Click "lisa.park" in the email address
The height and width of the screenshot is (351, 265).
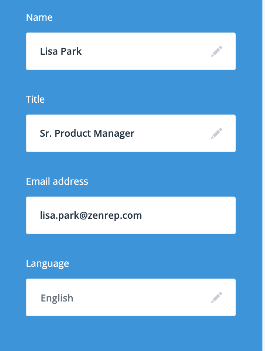click(x=58, y=215)
